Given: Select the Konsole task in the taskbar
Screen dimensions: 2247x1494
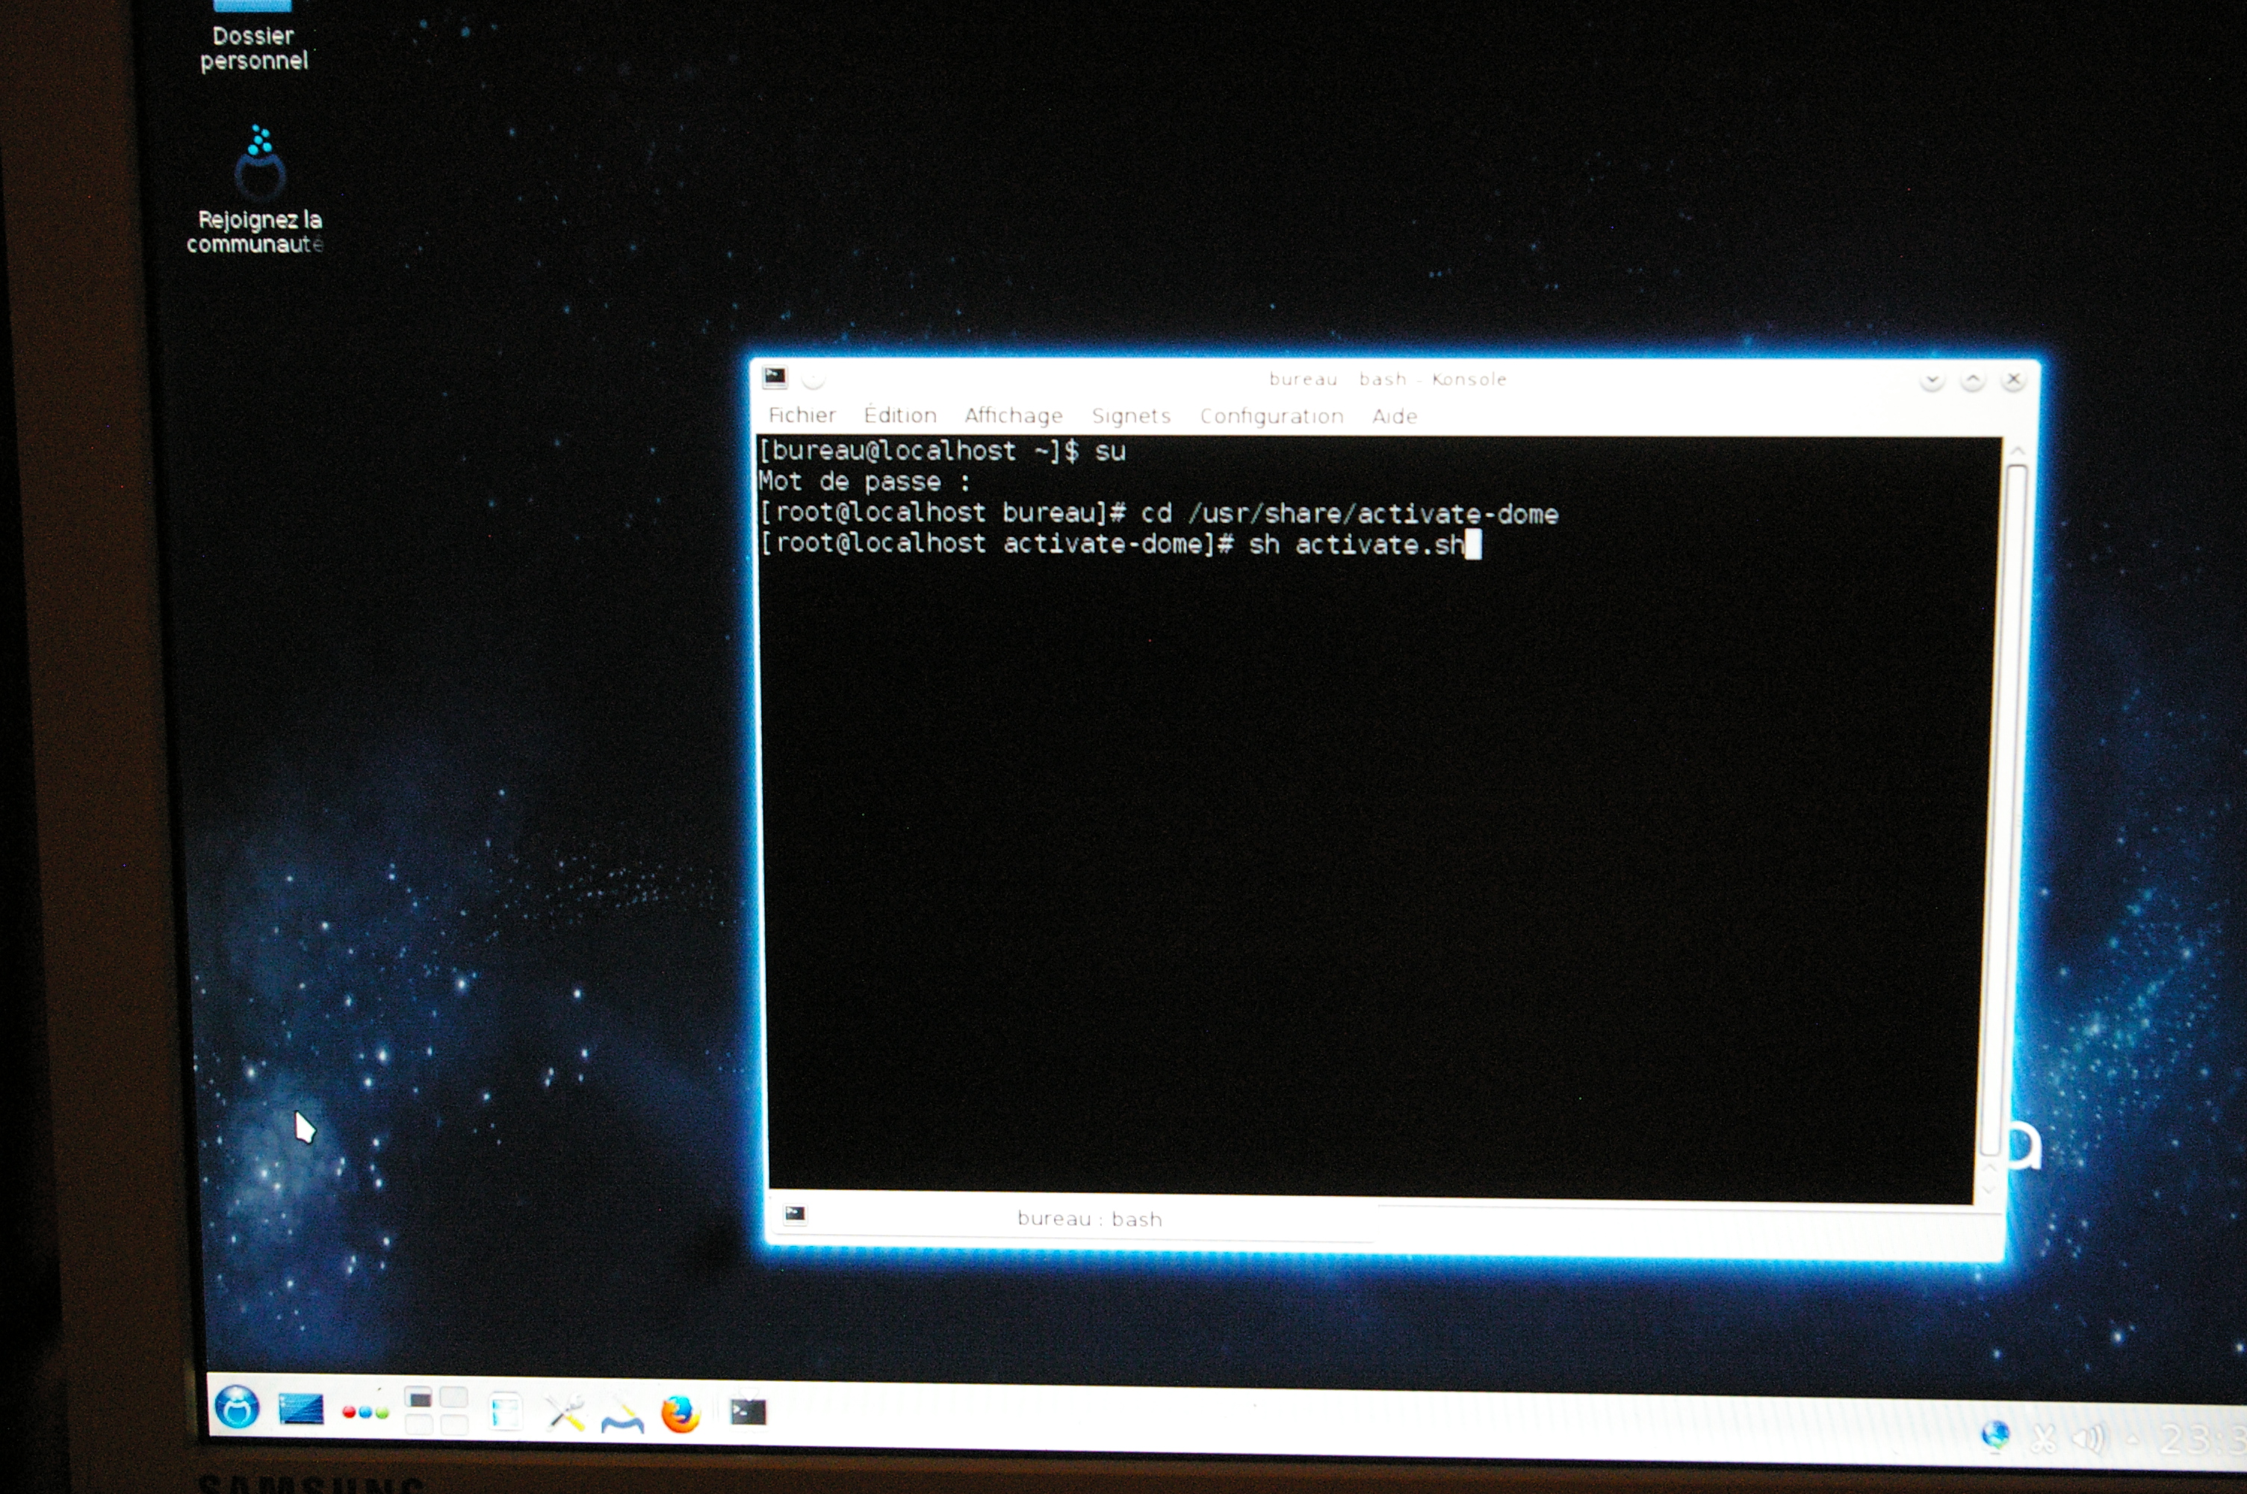Looking at the screenshot, I should [x=748, y=1411].
